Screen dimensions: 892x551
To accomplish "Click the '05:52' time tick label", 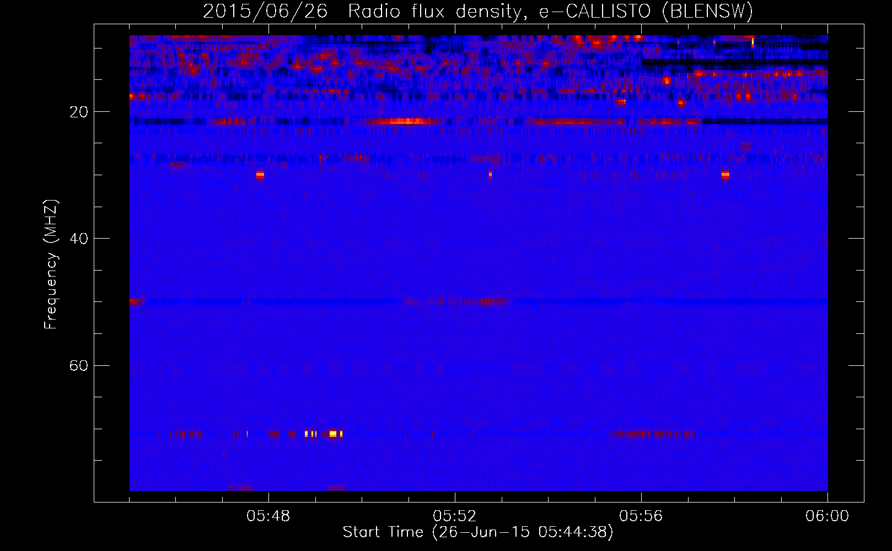I will [x=455, y=516].
